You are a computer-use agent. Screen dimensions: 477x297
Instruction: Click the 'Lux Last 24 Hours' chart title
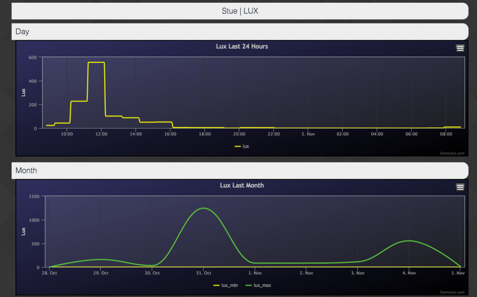pyautogui.click(x=242, y=47)
